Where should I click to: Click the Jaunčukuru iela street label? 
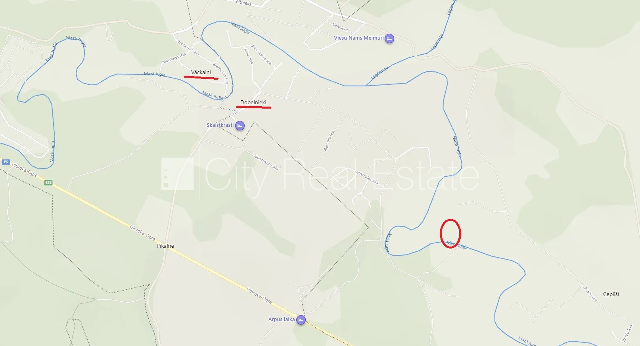(266, 162)
